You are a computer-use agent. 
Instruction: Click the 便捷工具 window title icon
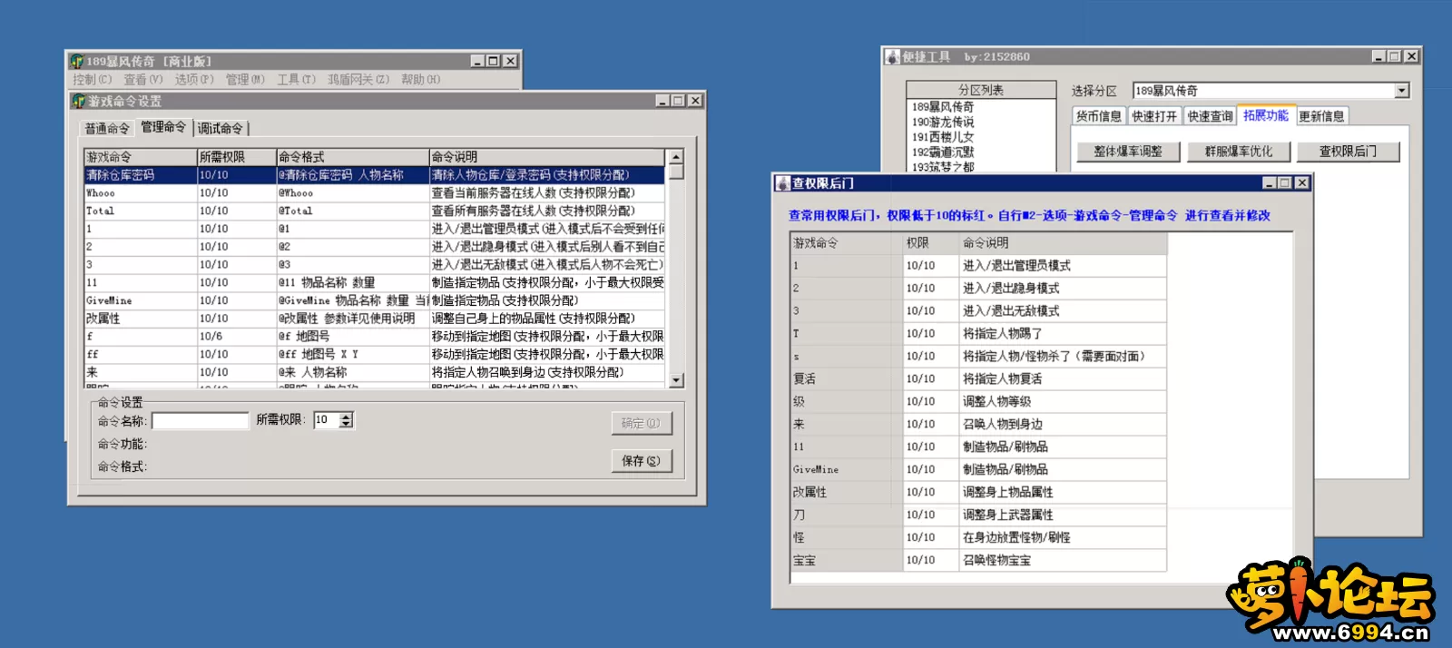pyautogui.click(x=893, y=57)
